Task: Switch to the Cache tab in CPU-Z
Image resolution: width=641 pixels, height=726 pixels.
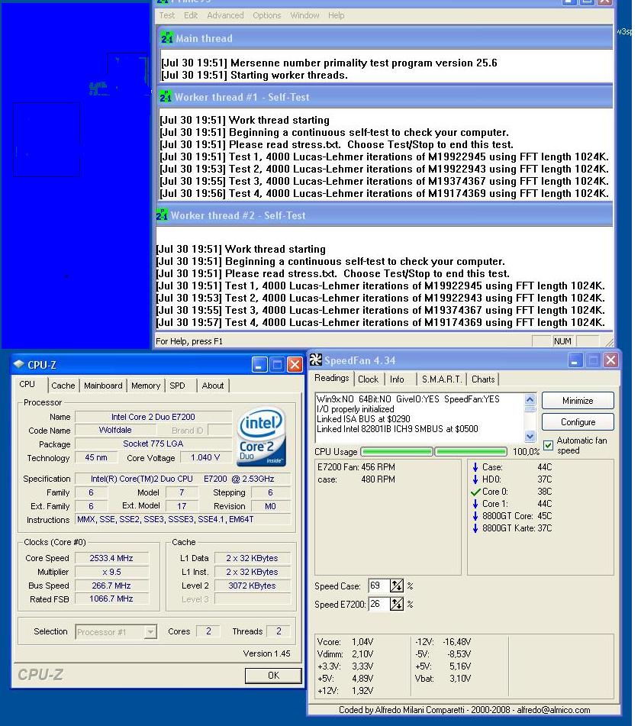Action: [x=63, y=386]
